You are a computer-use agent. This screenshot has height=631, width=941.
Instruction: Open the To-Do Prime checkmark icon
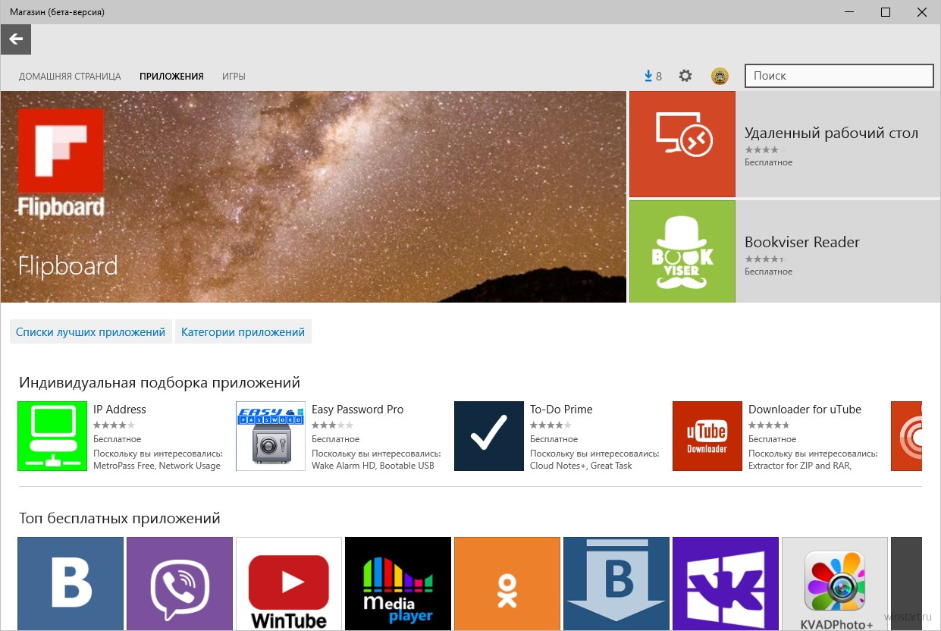click(489, 436)
